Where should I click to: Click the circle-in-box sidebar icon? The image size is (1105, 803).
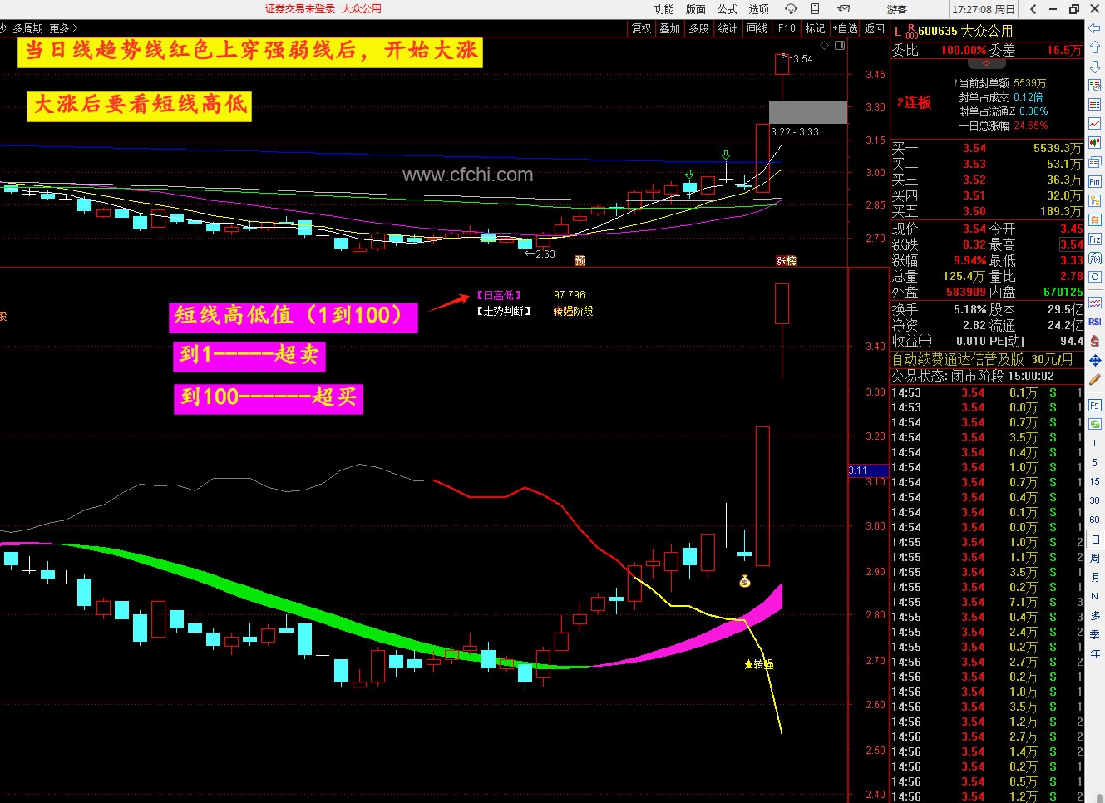click(1095, 277)
